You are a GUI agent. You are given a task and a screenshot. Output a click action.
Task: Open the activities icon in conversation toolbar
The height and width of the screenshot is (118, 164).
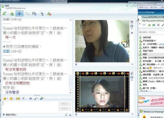[34, 14]
